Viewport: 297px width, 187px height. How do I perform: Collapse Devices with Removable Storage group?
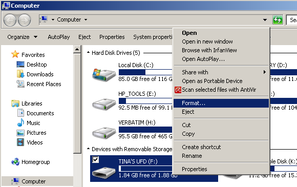88,149
